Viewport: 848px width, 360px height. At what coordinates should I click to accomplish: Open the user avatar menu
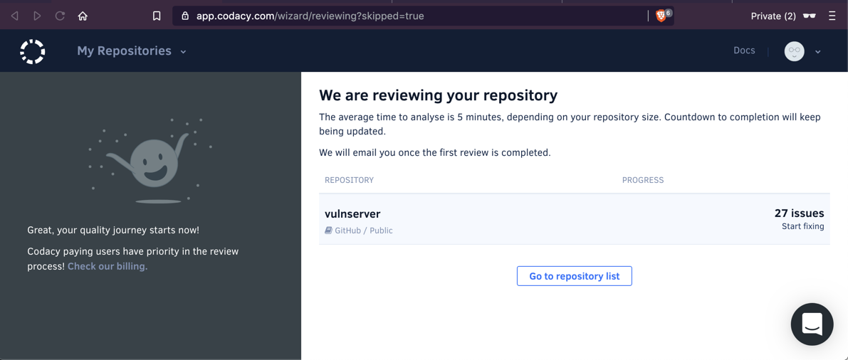click(795, 51)
